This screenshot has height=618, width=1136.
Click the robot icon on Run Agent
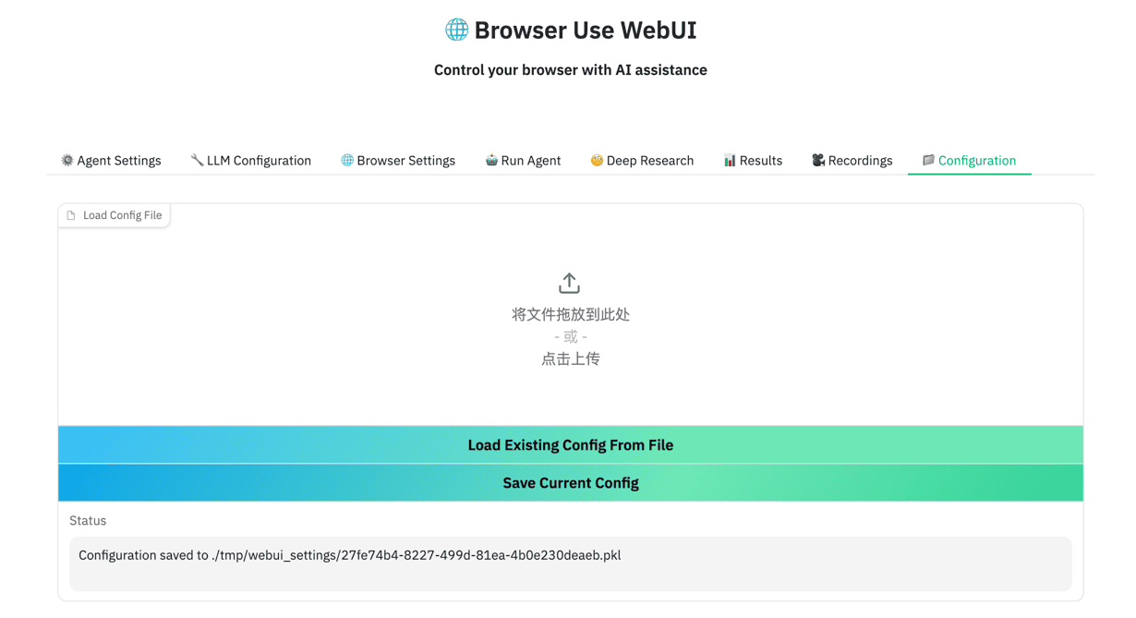(x=491, y=160)
